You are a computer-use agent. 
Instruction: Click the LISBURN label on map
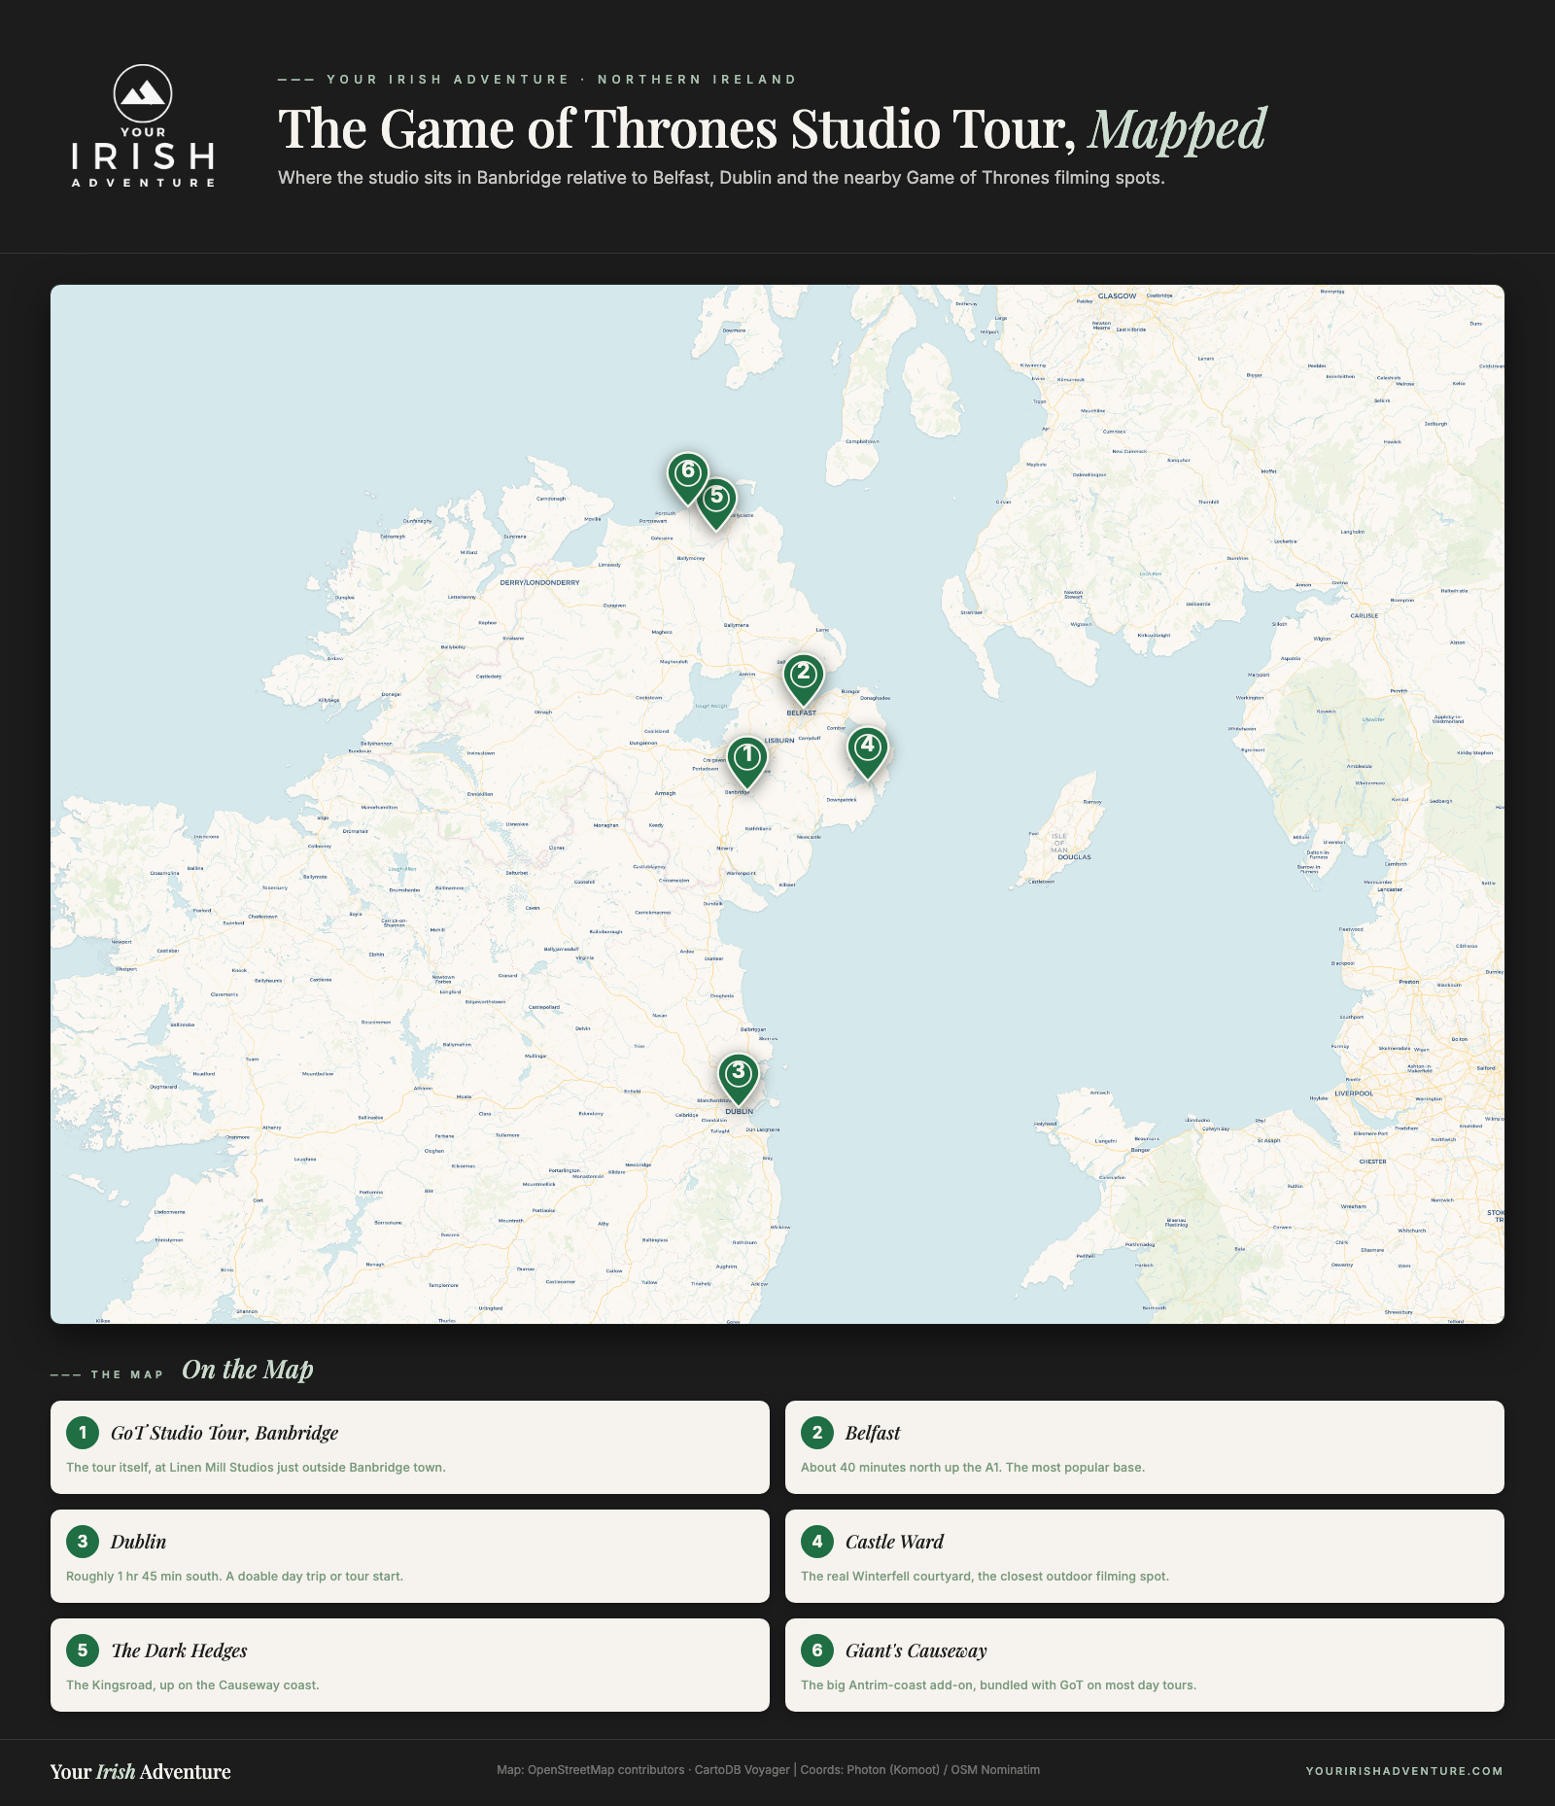pyautogui.click(x=779, y=741)
